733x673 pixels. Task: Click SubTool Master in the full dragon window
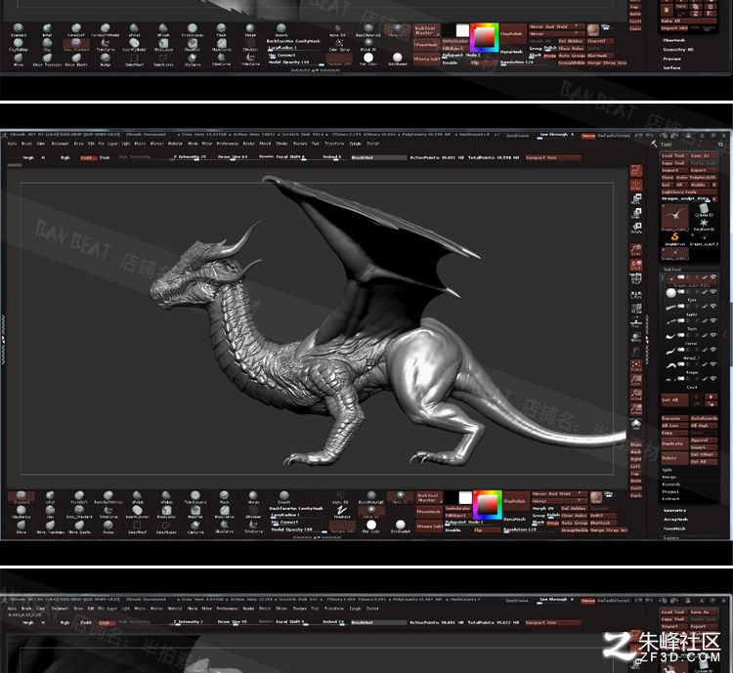tap(428, 498)
